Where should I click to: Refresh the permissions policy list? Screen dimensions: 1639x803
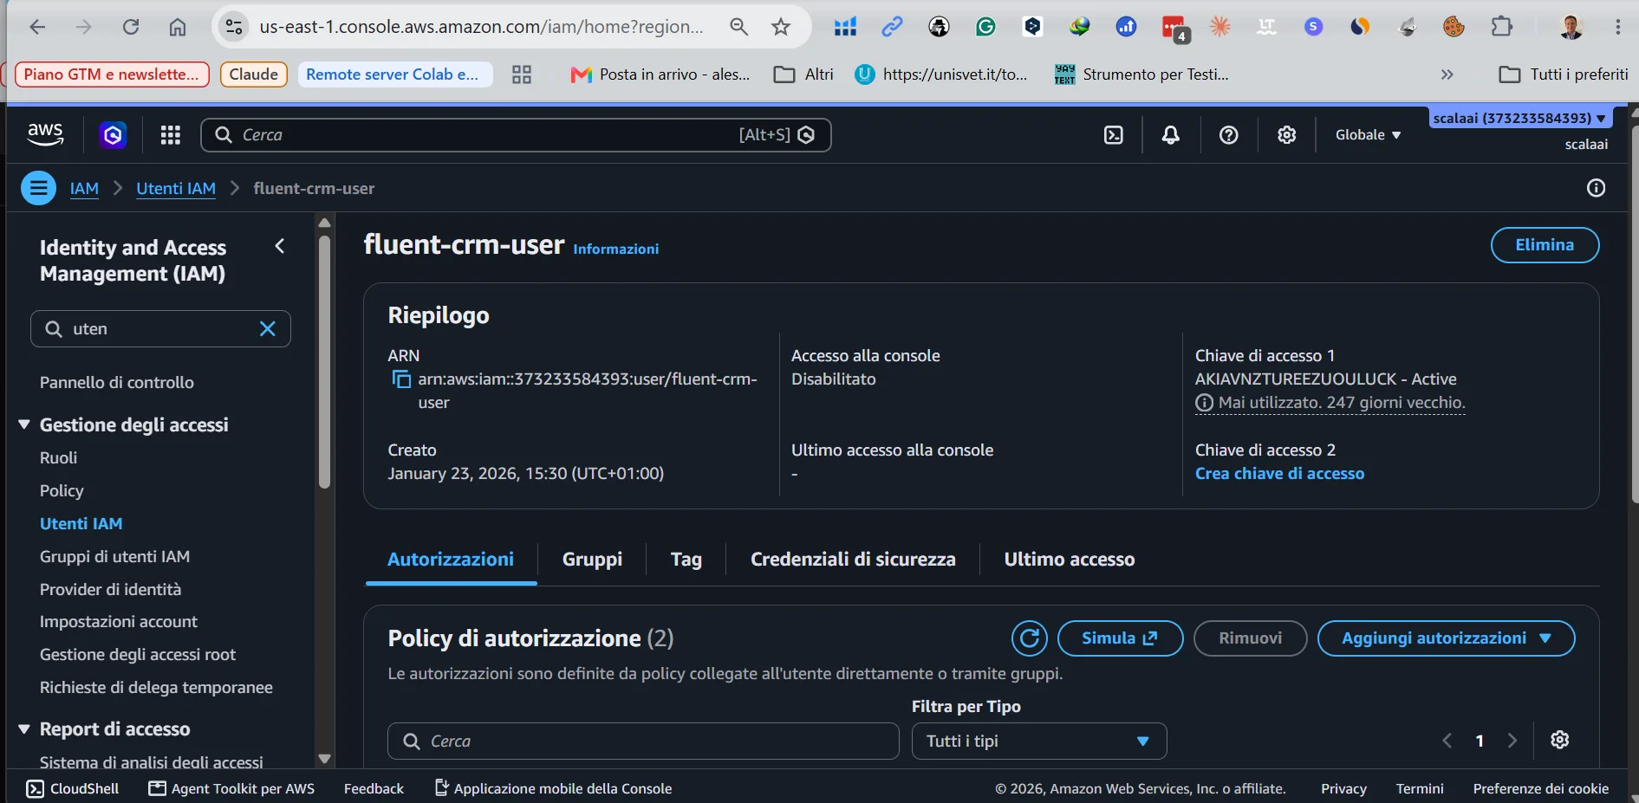point(1029,638)
